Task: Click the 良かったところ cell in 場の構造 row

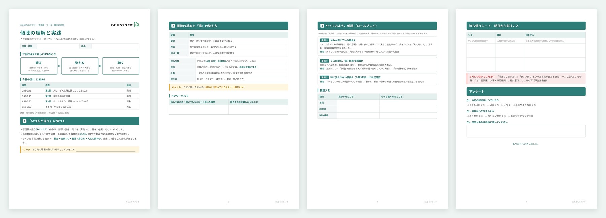Action: click(x=358, y=115)
